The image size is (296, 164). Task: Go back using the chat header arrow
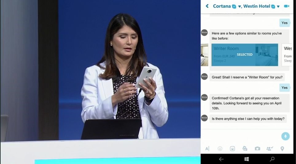coord(207,6)
